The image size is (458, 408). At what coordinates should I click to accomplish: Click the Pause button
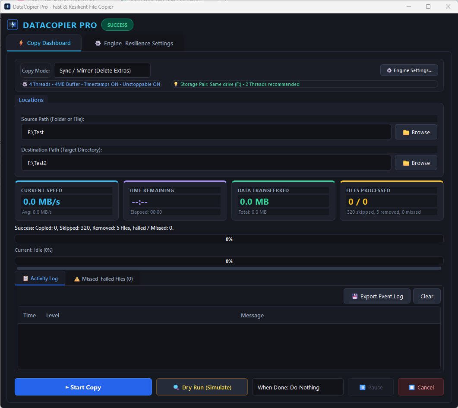tap(371, 387)
